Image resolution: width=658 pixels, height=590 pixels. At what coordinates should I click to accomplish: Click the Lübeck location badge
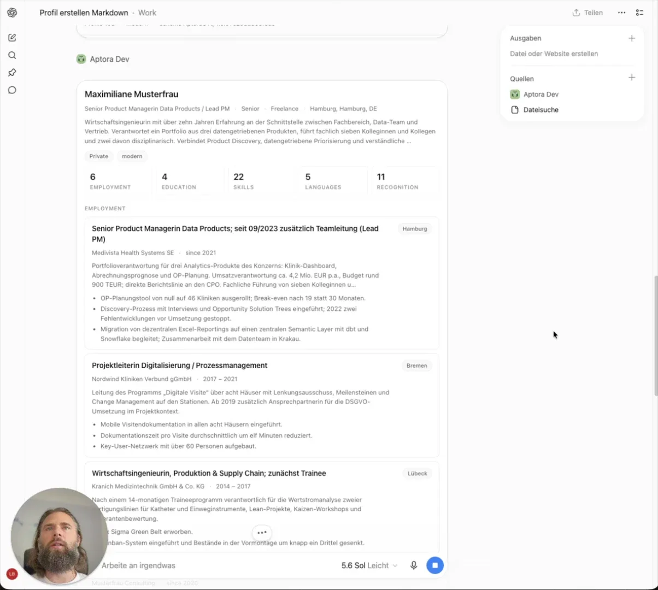click(x=418, y=473)
